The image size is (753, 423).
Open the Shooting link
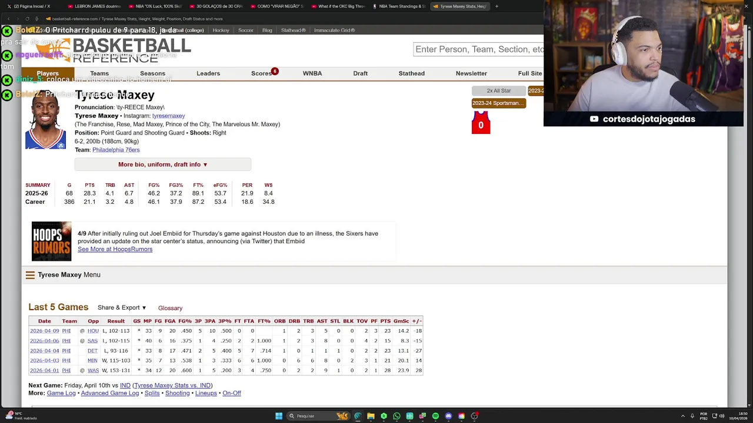(177, 393)
